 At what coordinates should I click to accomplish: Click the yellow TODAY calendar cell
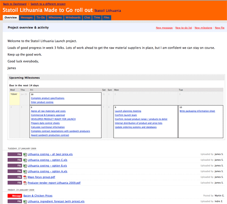(15, 99)
